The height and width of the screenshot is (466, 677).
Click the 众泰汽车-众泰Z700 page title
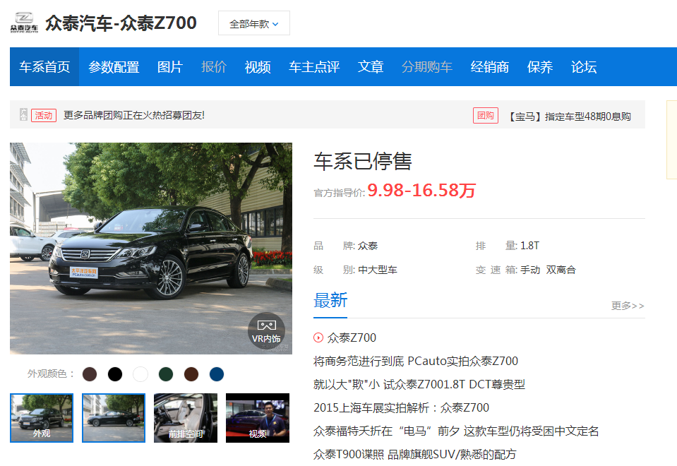tap(121, 23)
